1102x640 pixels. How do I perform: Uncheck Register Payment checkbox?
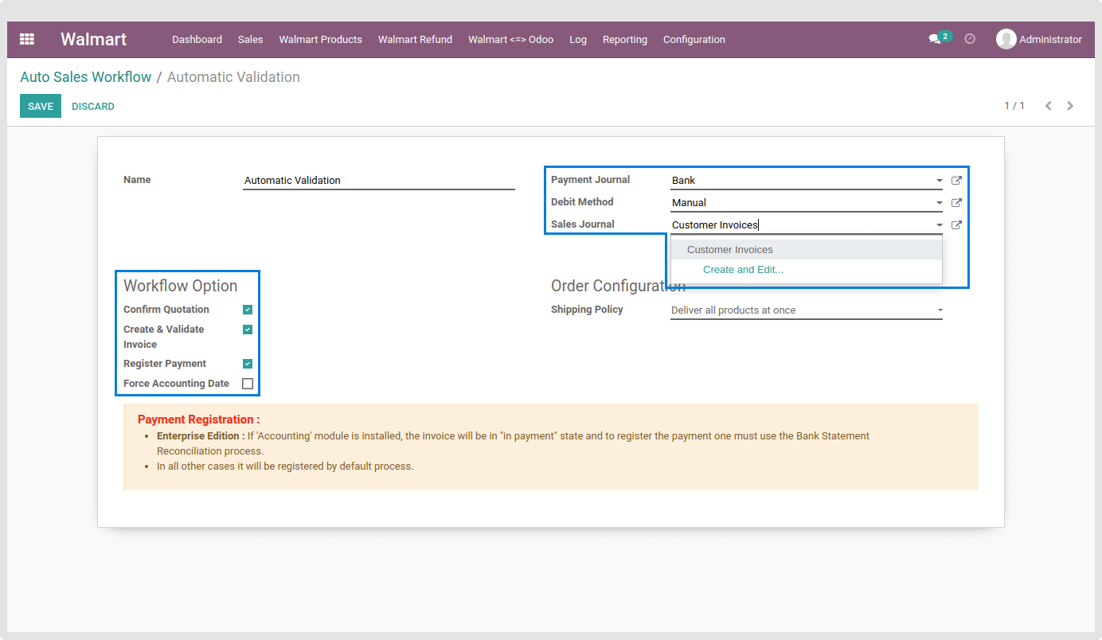coord(248,364)
